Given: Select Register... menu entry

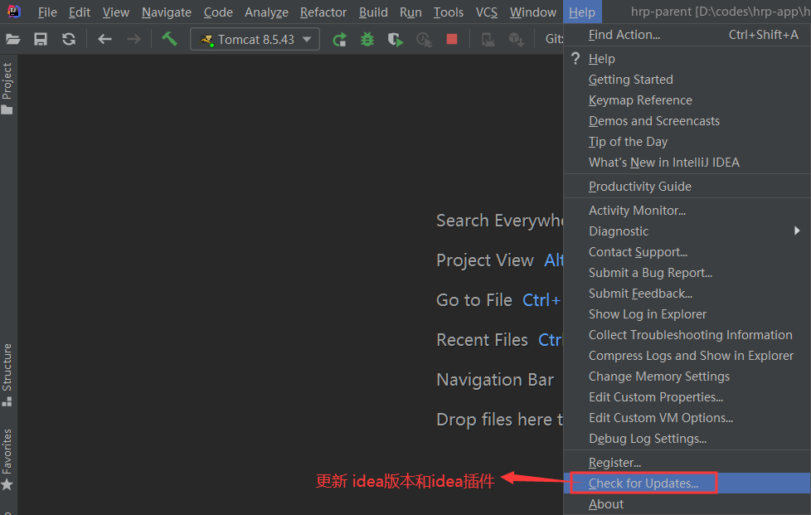Looking at the screenshot, I should [x=687, y=462].
